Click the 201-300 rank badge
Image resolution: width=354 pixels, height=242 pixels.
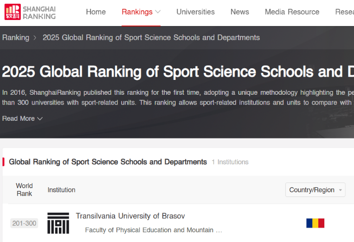24,223
